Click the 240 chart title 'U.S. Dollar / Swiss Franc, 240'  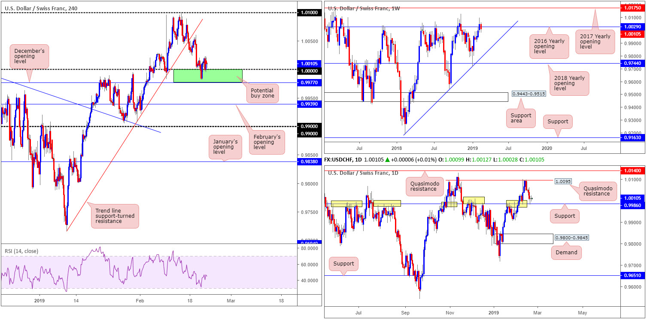pos(40,8)
